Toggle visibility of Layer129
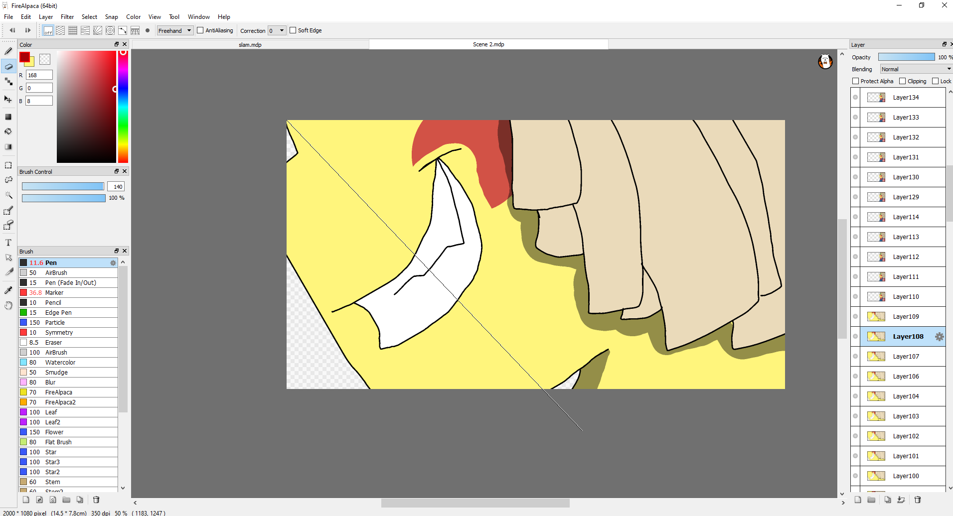This screenshot has height=516, width=953. tap(855, 197)
